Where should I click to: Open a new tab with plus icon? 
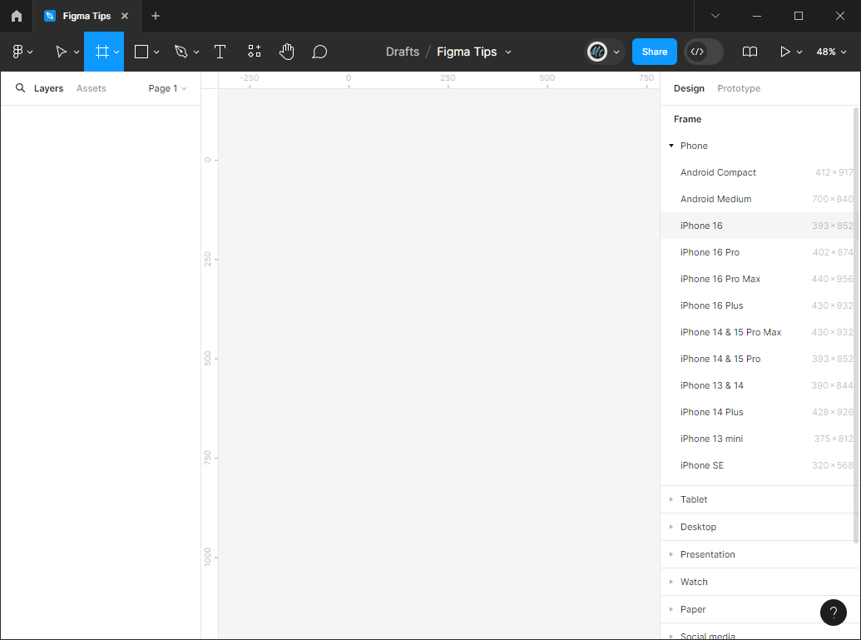pos(156,16)
